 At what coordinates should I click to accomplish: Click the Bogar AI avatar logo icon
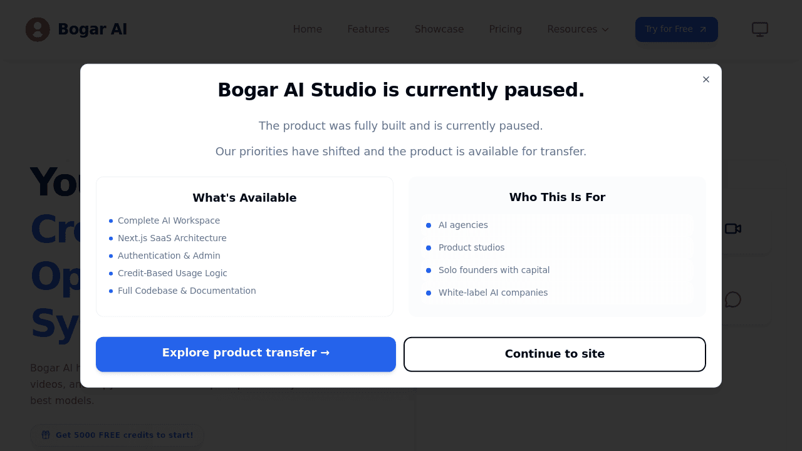pos(38,29)
